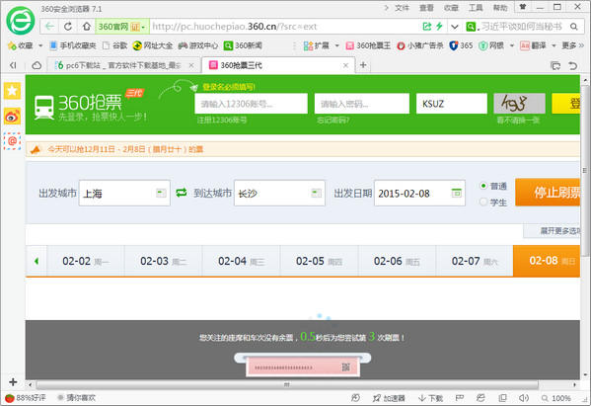Open a new tab with the plus button
The image size is (591, 406).
363,65
